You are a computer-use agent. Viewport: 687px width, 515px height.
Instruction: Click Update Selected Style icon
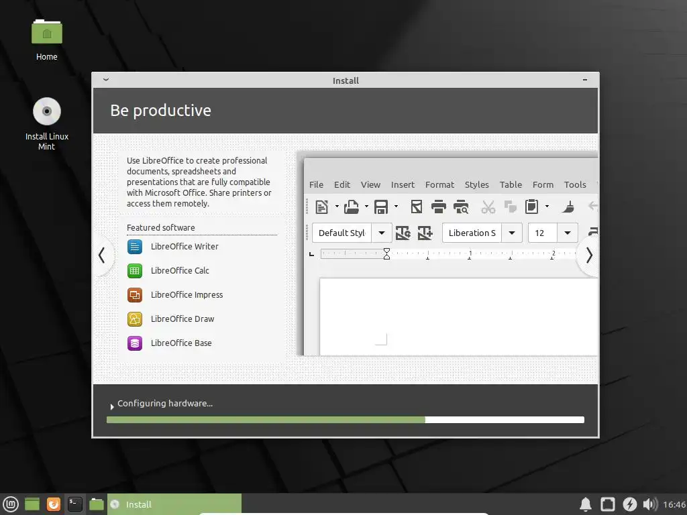click(x=403, y=233)
